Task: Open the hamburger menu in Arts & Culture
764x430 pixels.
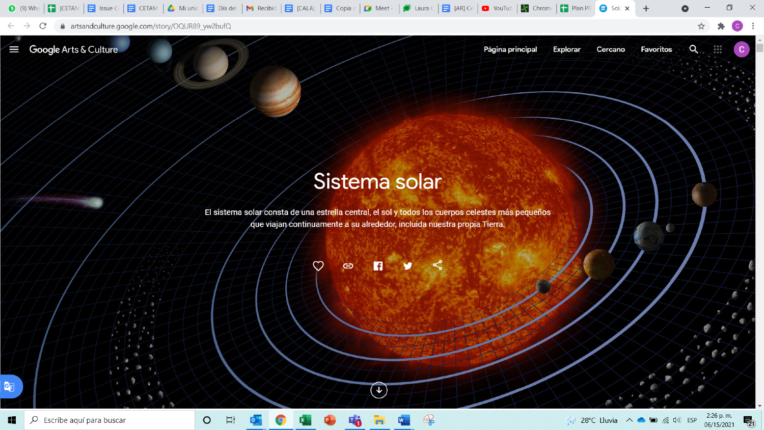Action: [x=14, y=49]
